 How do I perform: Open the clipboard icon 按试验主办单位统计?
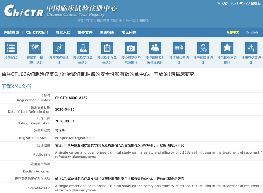[107, 48]
